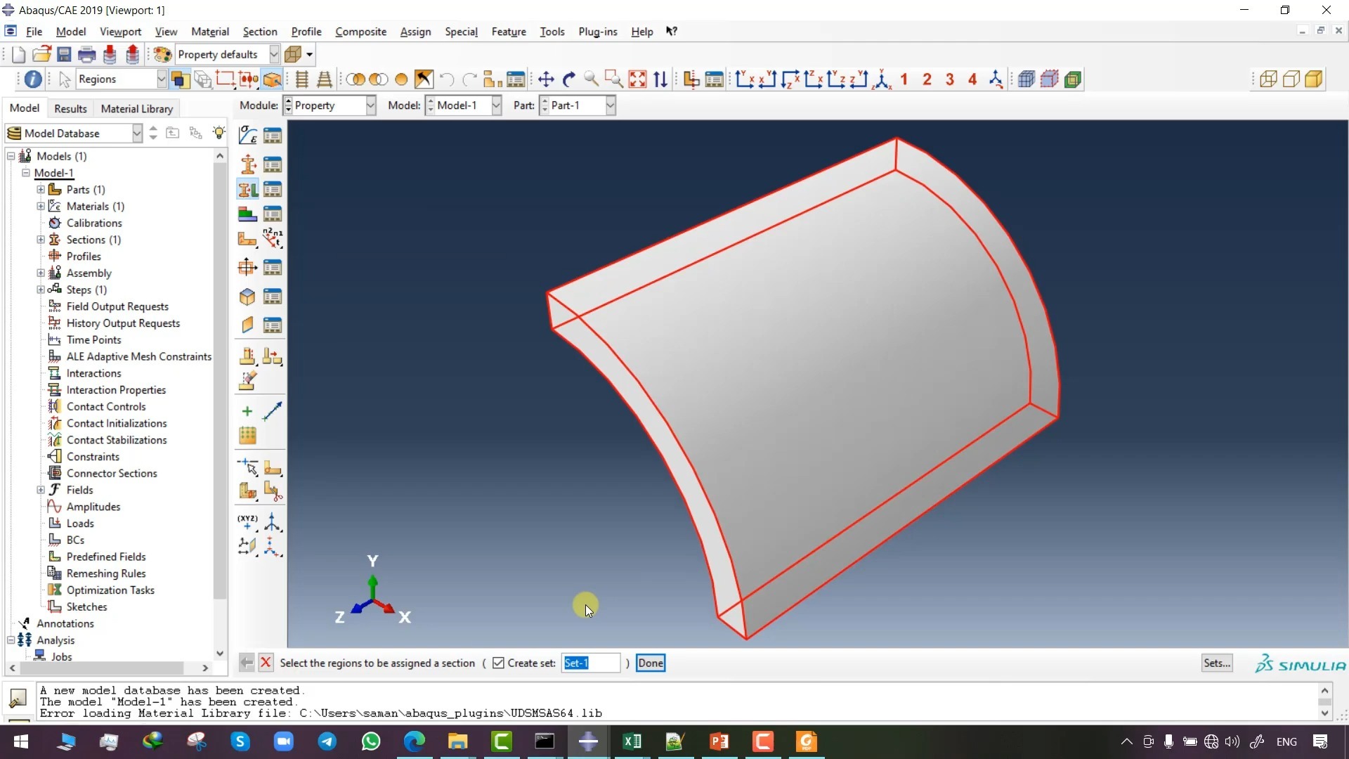
Task: Click the Create Section icon
Action: (247, 164)
